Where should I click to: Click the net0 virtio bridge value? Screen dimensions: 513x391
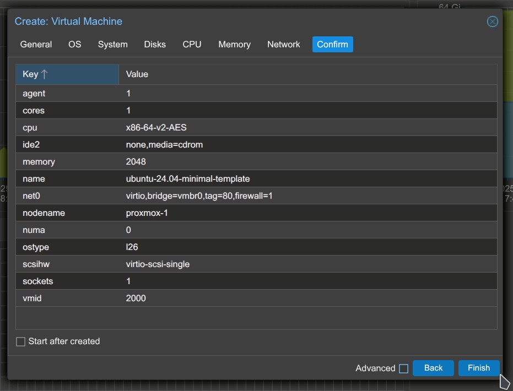coord(199,196)
